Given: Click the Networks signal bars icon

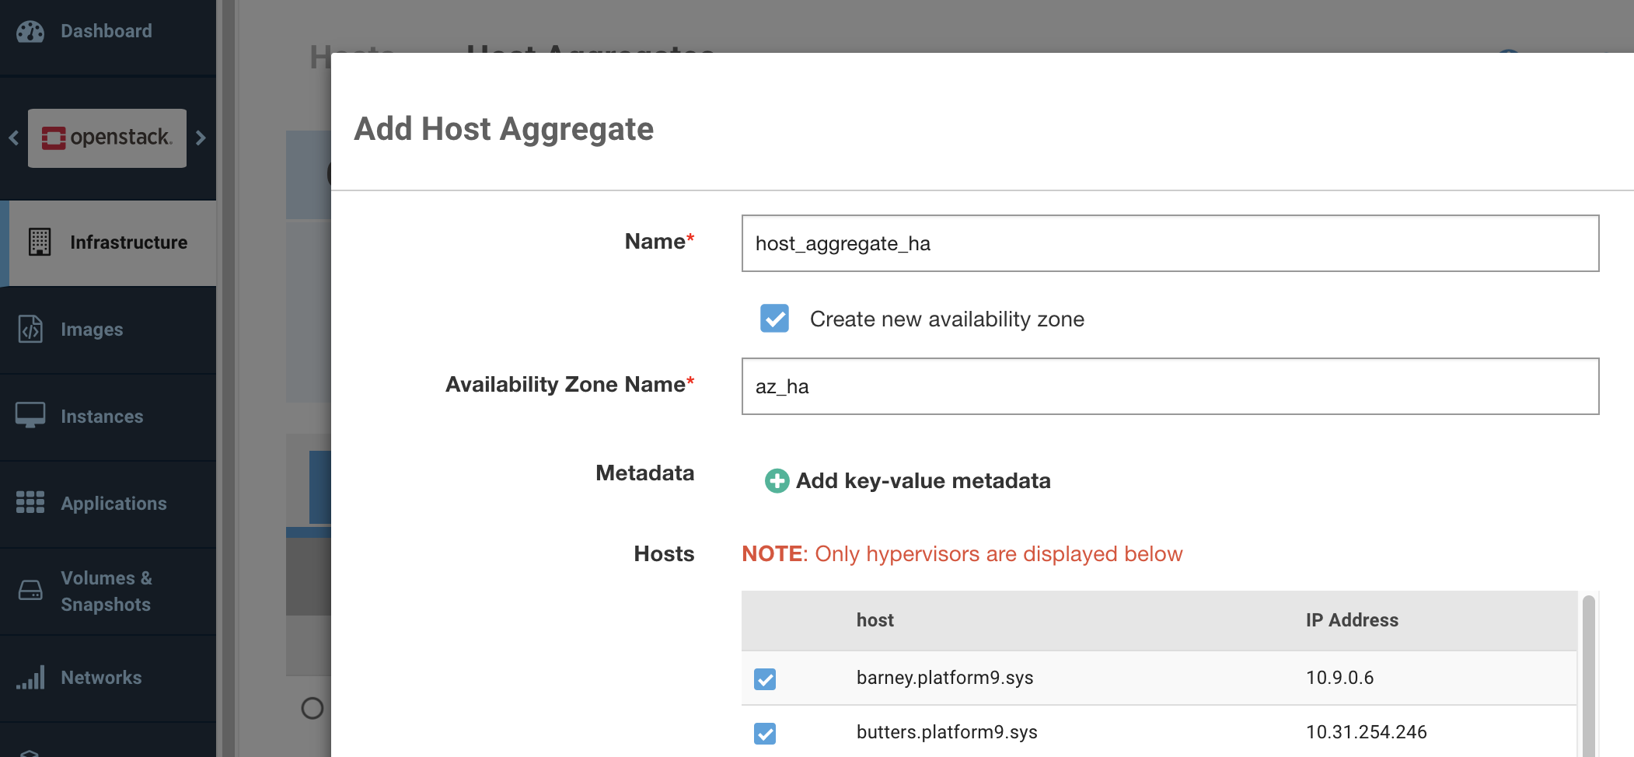Looking at the screenshot, I should pyautogui.click(x=30, y=678).
